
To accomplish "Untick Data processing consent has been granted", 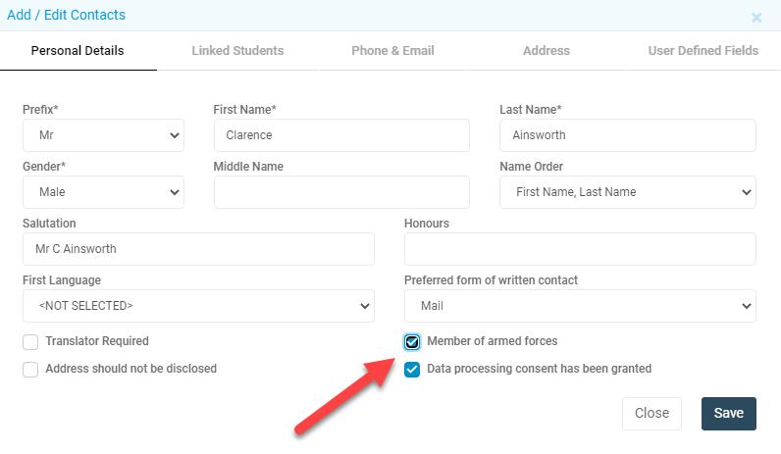I will (412, 370).
